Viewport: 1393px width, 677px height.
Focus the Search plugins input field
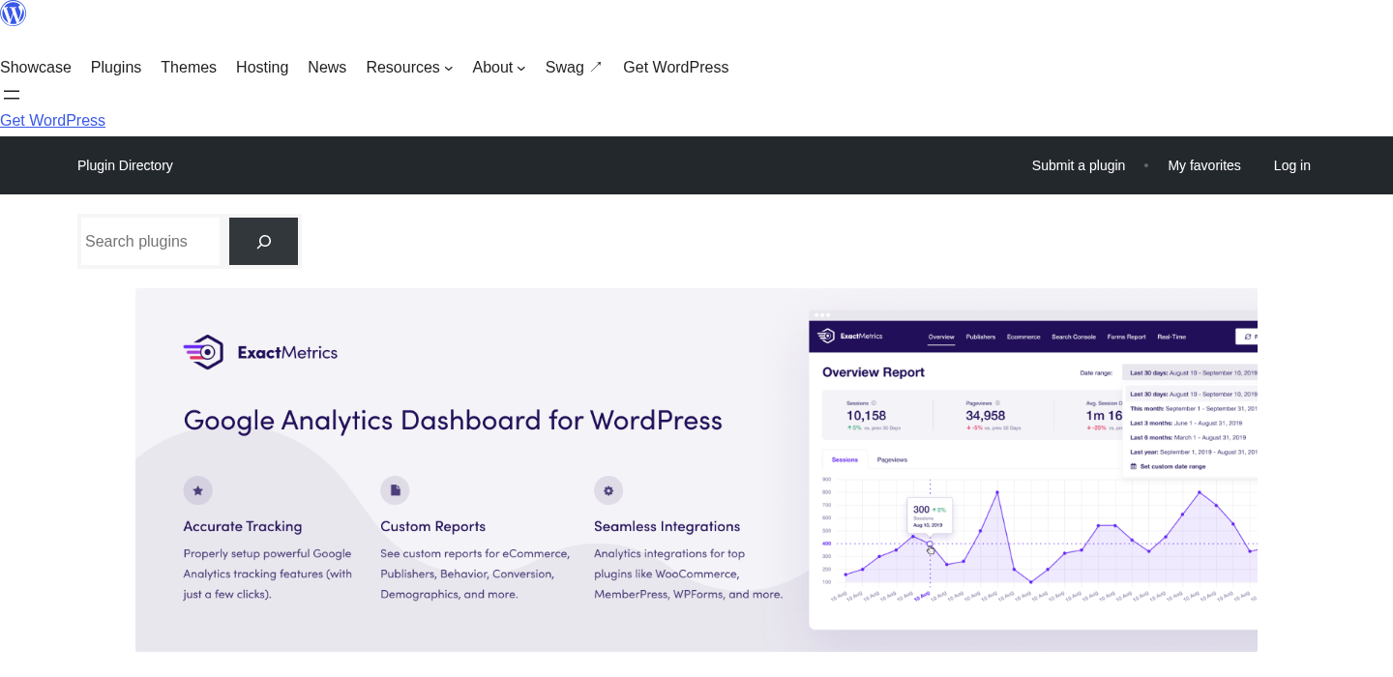point(150,242)
